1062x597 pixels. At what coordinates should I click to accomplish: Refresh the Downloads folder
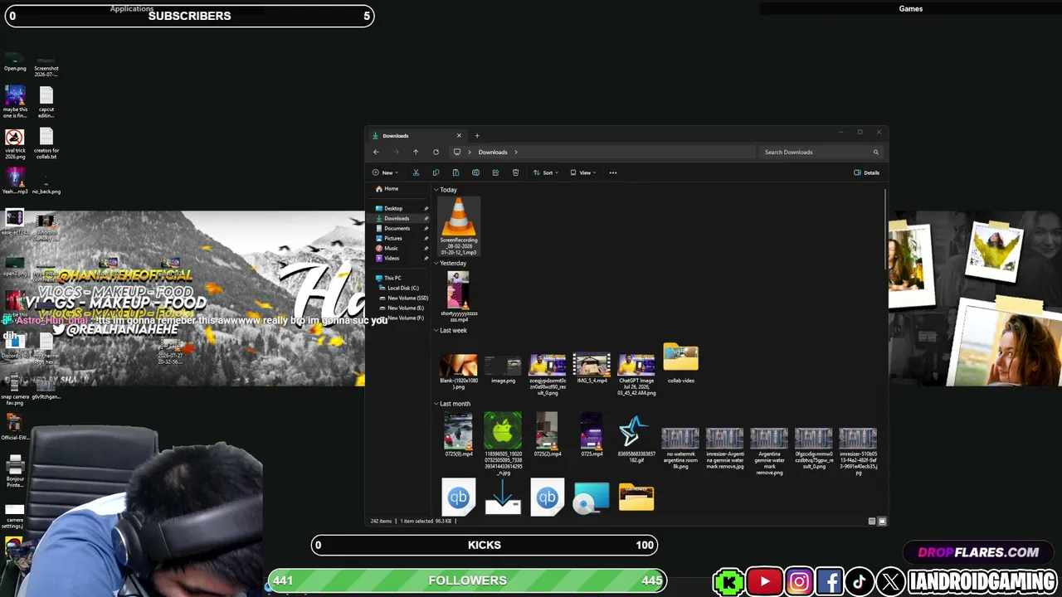pos(436,152)
